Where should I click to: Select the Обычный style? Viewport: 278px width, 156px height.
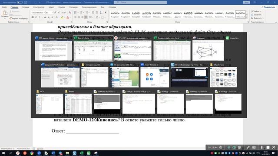coord(240,14)
